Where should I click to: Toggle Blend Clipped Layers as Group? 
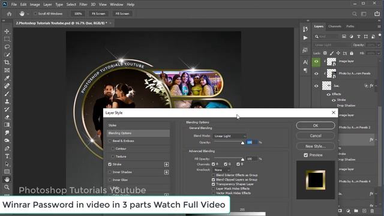(x=214, y=180)
